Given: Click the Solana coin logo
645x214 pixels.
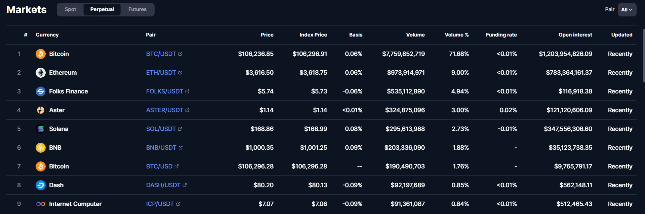Looking at the screenshot, I should coord(41,129).
